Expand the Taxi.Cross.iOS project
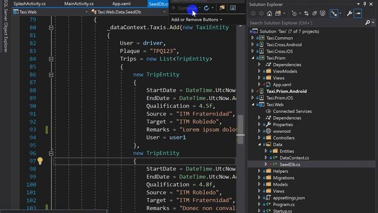Viewport: 378px width, 213px height. [252, 51]
